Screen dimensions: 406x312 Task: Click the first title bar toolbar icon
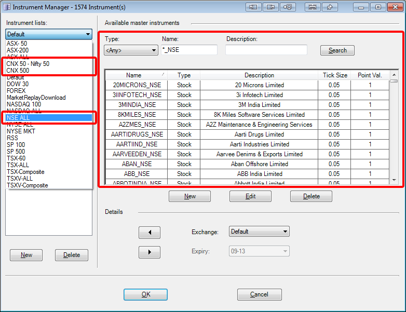pyautogui.click(x=253, y=7)
